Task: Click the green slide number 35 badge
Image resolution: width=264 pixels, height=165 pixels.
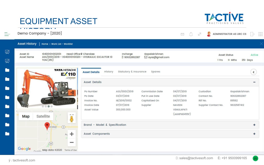Action: 255,159
